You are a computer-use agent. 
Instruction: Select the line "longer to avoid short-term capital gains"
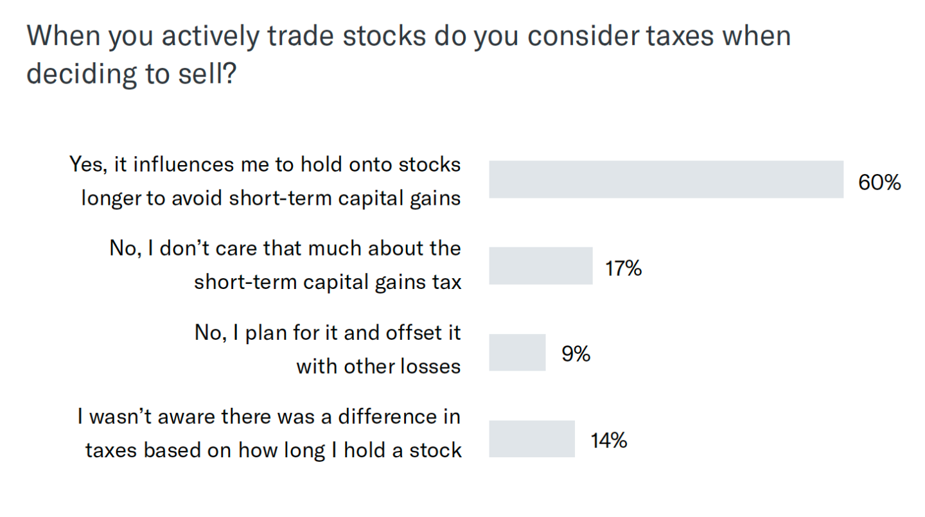coord(270,198)
